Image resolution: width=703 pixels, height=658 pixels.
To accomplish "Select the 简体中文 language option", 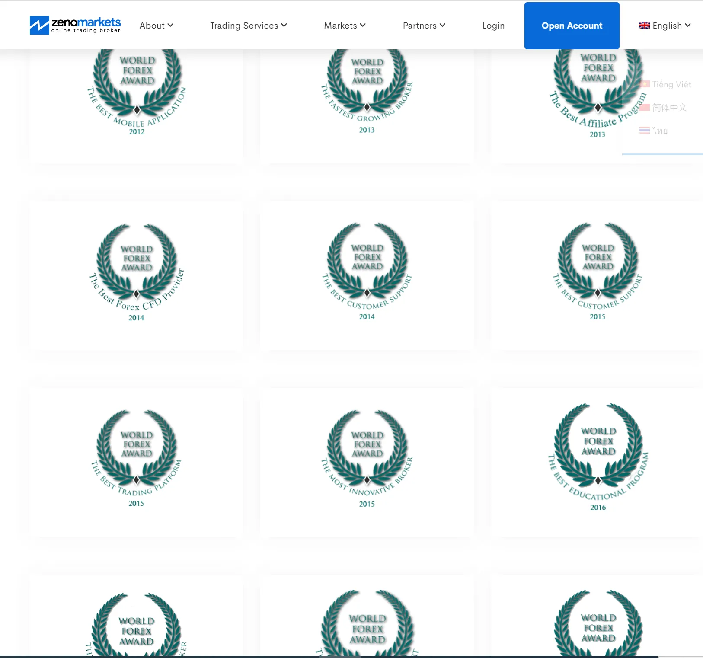I will pos(663,107).
